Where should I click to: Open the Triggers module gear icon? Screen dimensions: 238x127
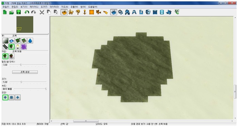tap(120, 12)
